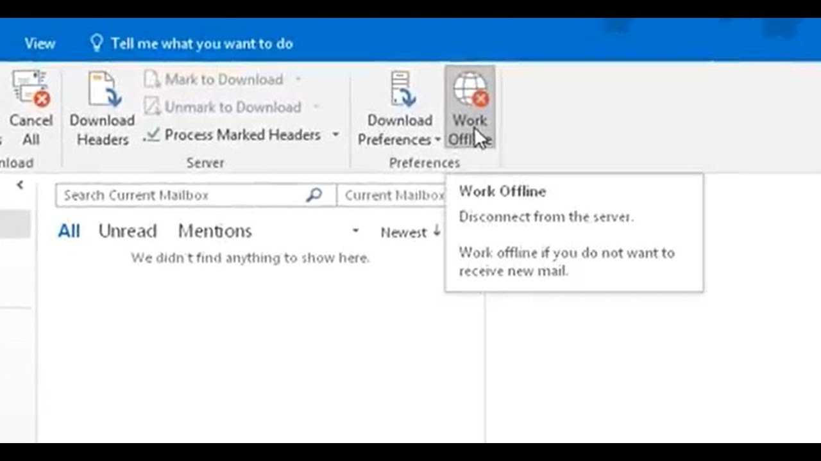821x461 pixels.
Task: Click the Cancel All label
Action: pyautogui.click(x=31, y=130)
